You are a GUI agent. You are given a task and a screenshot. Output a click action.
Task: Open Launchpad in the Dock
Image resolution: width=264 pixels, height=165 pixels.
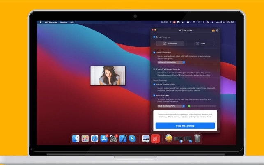85,139
